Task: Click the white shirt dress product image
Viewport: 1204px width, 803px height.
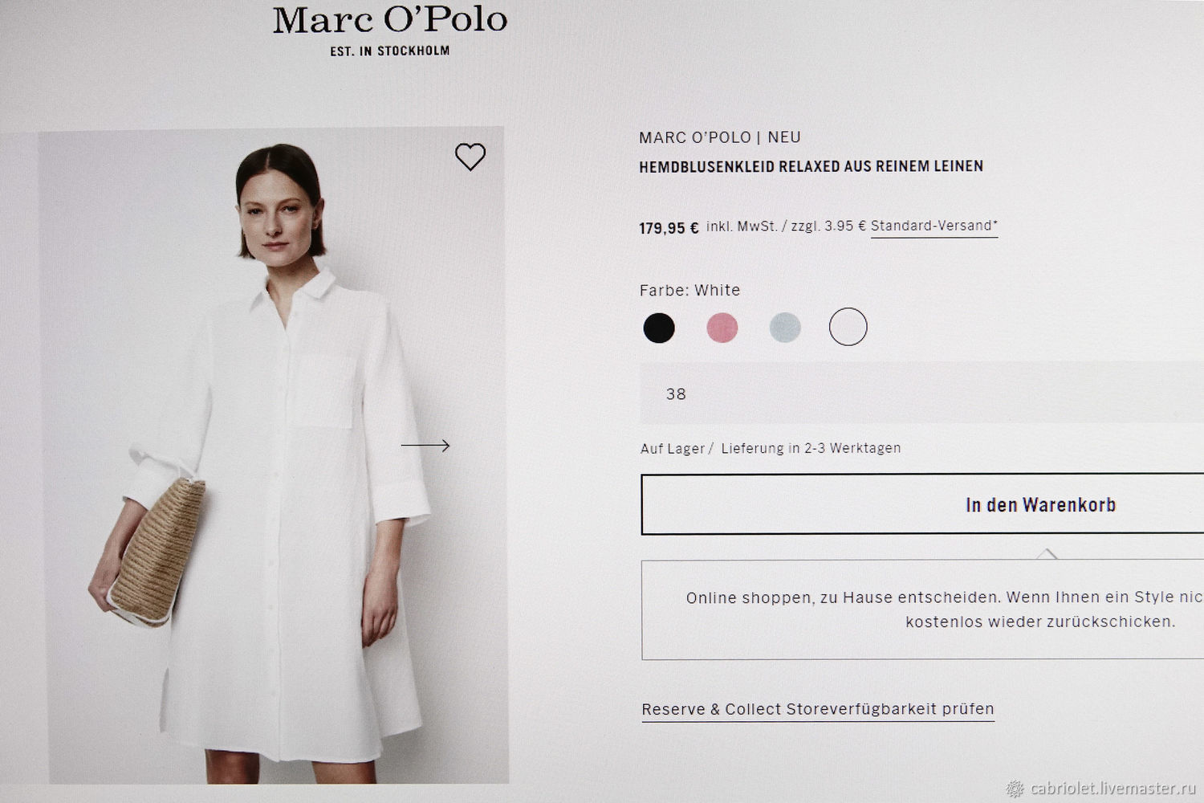Action: (x=274, y=455)
